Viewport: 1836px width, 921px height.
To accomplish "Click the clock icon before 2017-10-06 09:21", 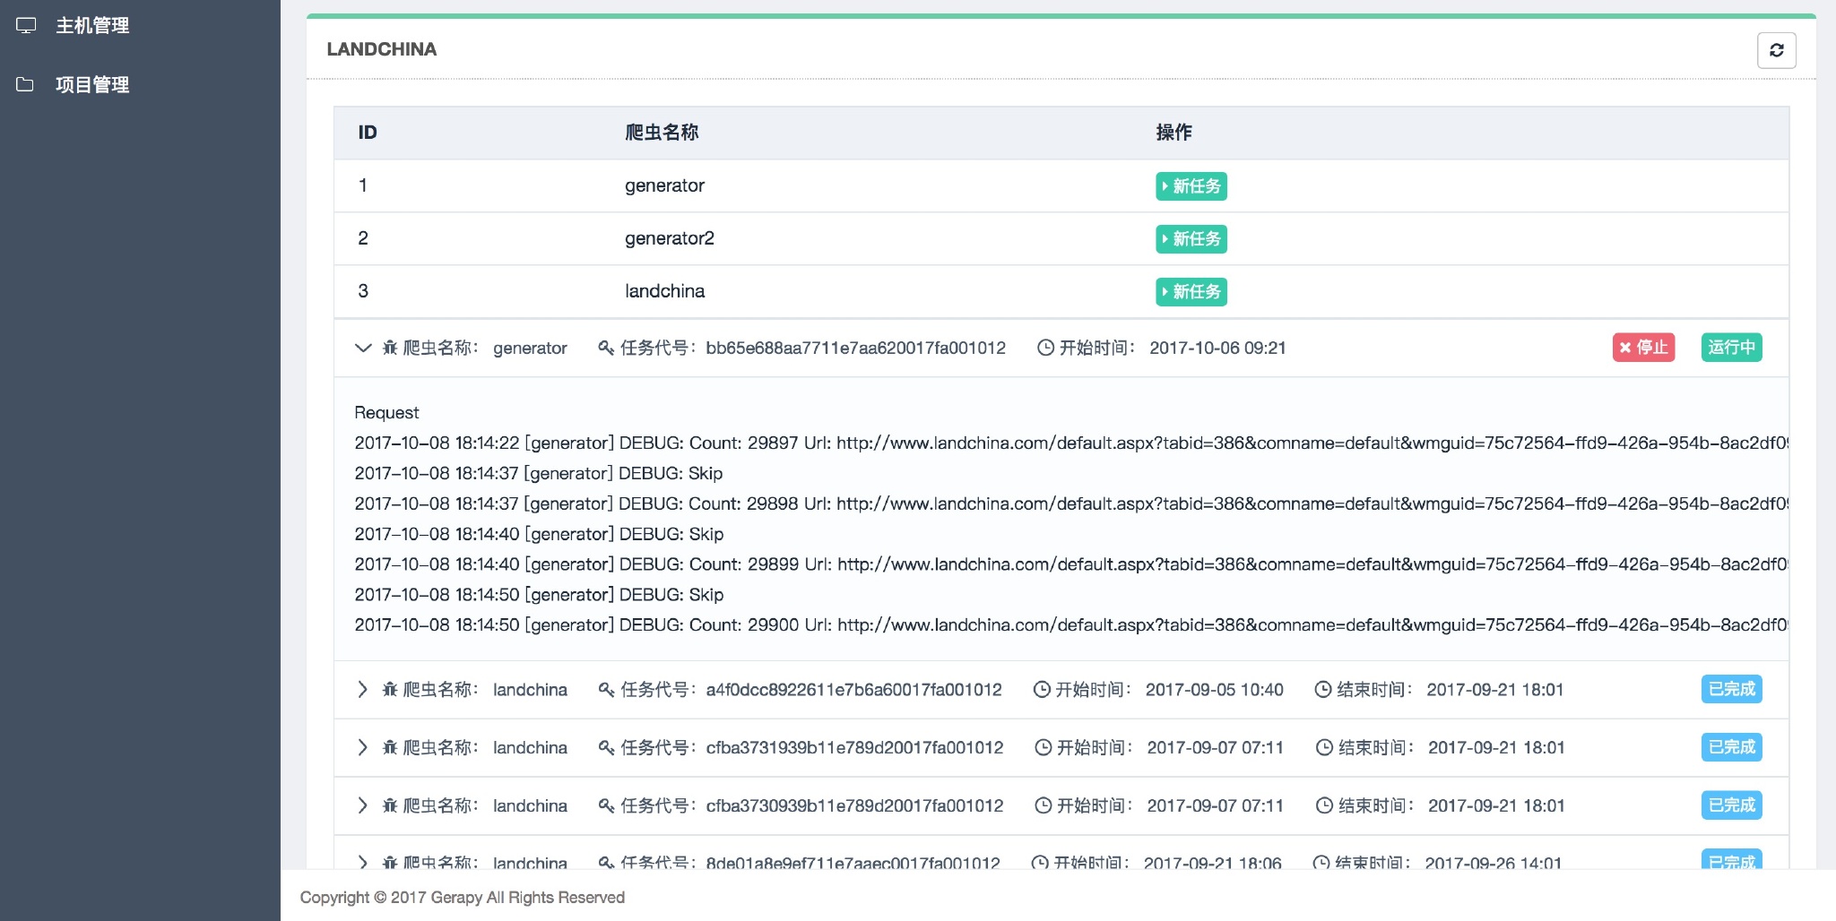I will [1045, 348].
